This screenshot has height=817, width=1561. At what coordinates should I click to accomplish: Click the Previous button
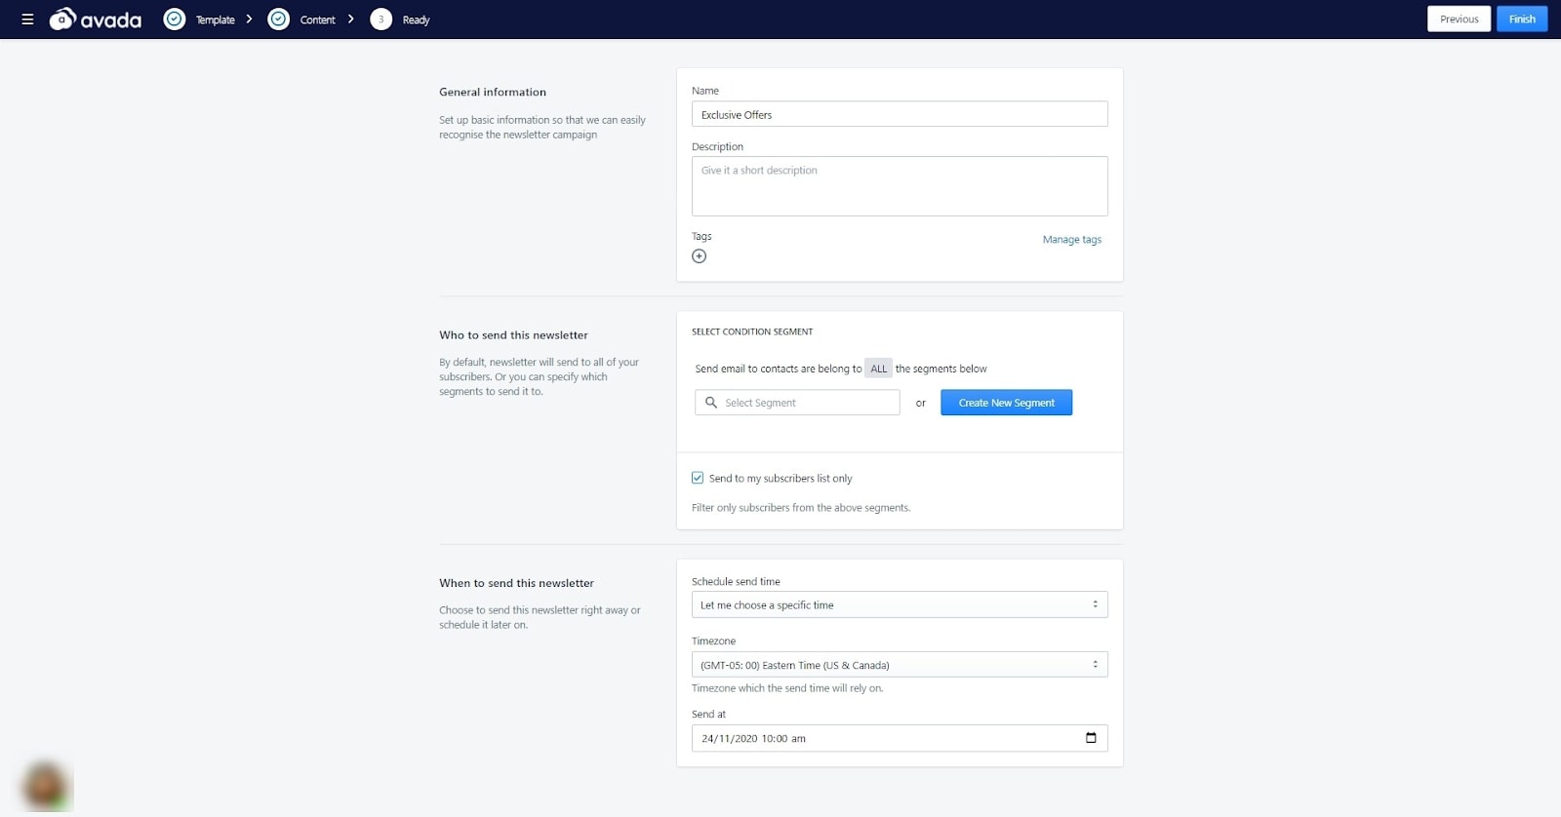(x=1459, y=19)
